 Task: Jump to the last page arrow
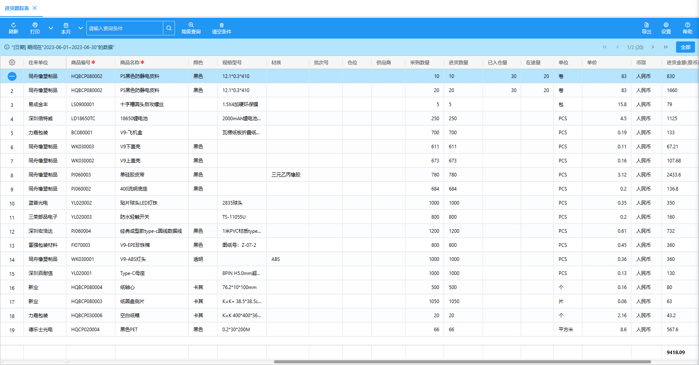[x=666, y=47]
